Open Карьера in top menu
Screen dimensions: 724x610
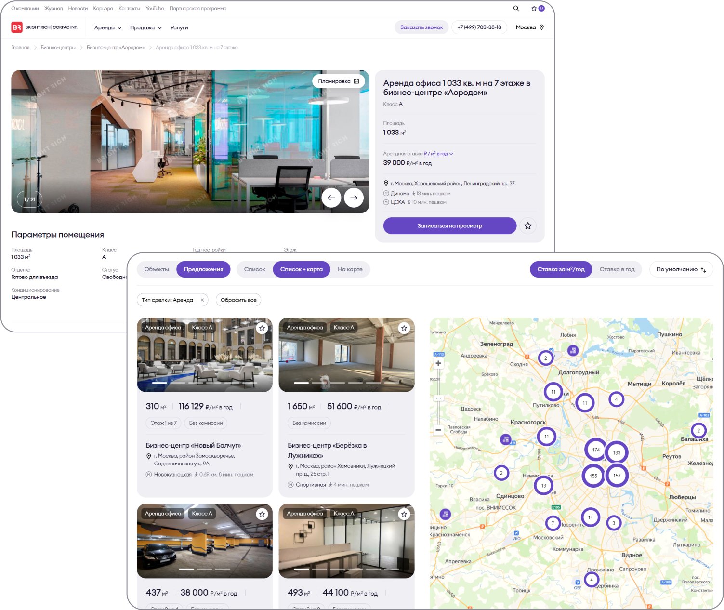(x=103, y=8)
